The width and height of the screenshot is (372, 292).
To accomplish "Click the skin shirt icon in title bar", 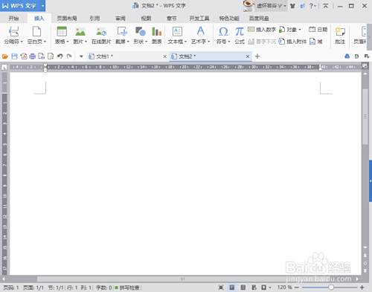I will 292,6.
